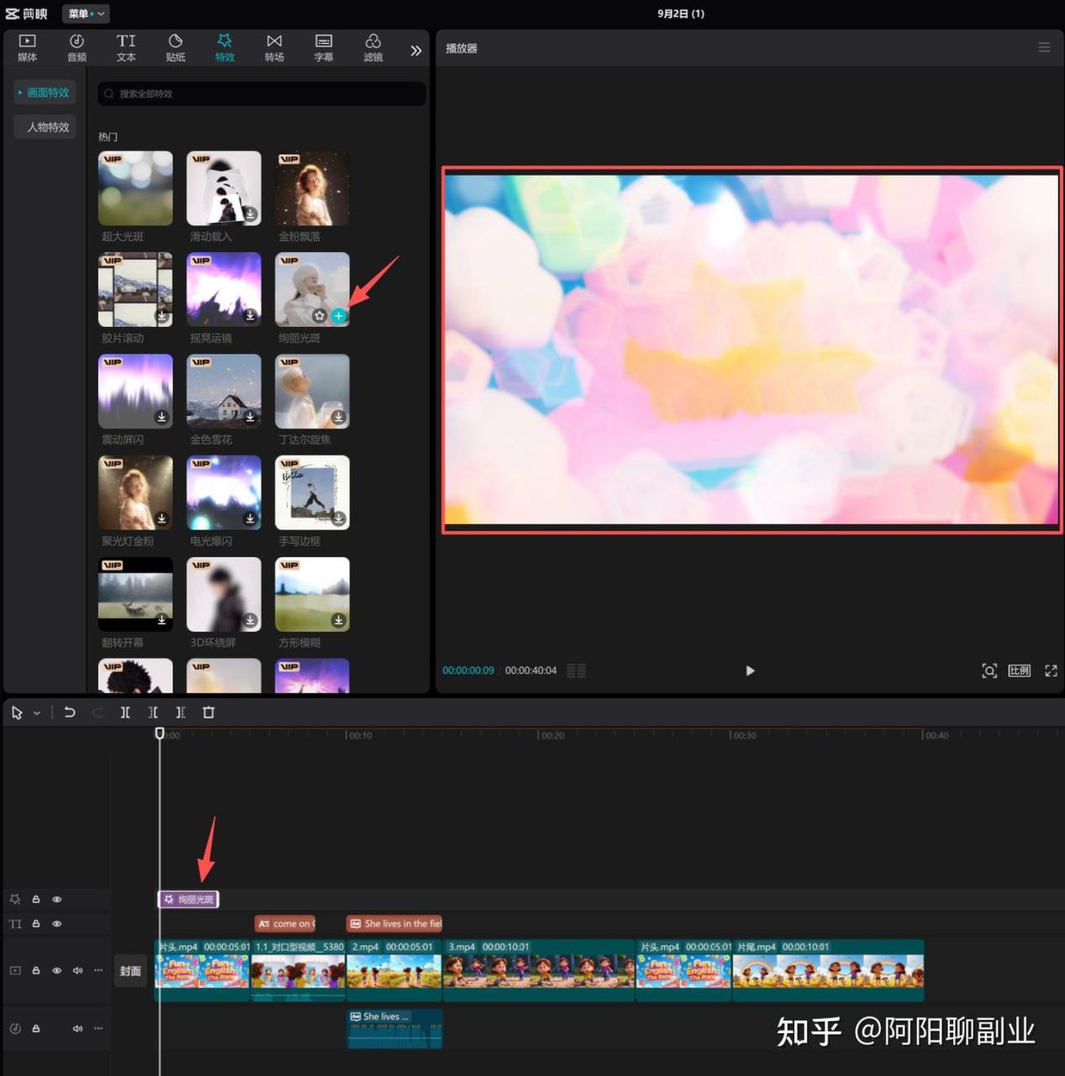Hide the effects track with eye icon
Viewport: 1065px width, 1076px height.
click(x=57, y=899)
